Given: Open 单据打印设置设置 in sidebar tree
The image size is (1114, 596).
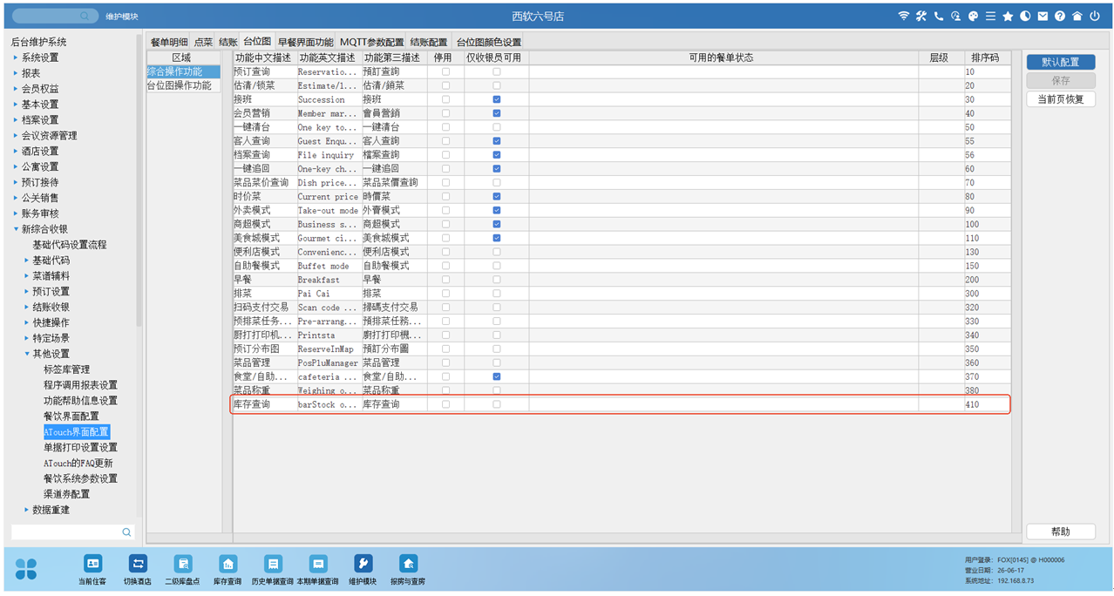Looking at the screenshot, I should pos(80,448).
